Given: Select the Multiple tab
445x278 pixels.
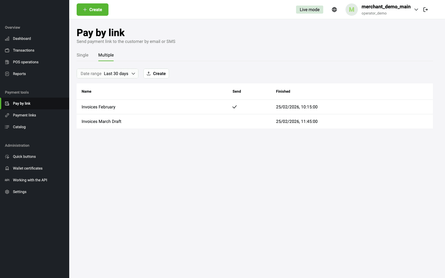Looking at the screenshot, I should point(106,55).
